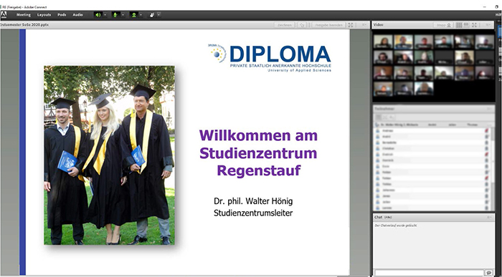The width and height of the screenshot is (502, 277).
Task: Click the host group header row in Teilnehmer
Action: pyautogui.click(x=434, y=125)
